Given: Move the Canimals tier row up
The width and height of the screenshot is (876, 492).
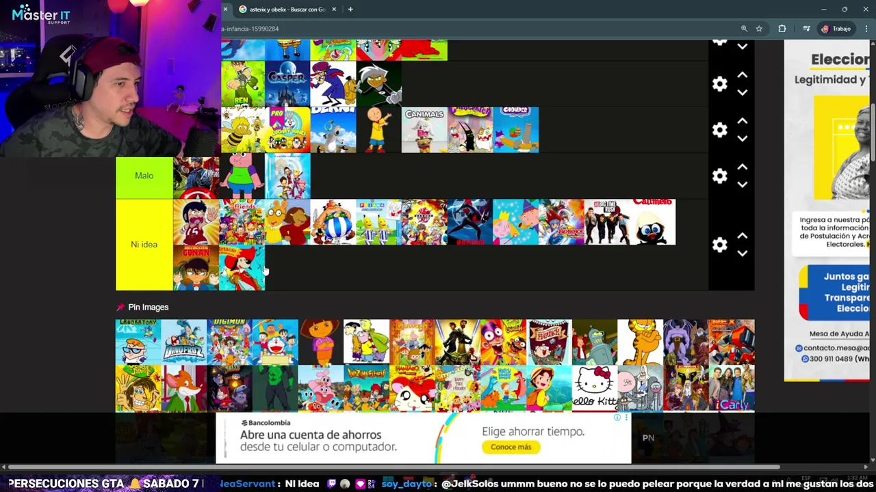Looking at the screenshot, I should click(x=743, y=121).
